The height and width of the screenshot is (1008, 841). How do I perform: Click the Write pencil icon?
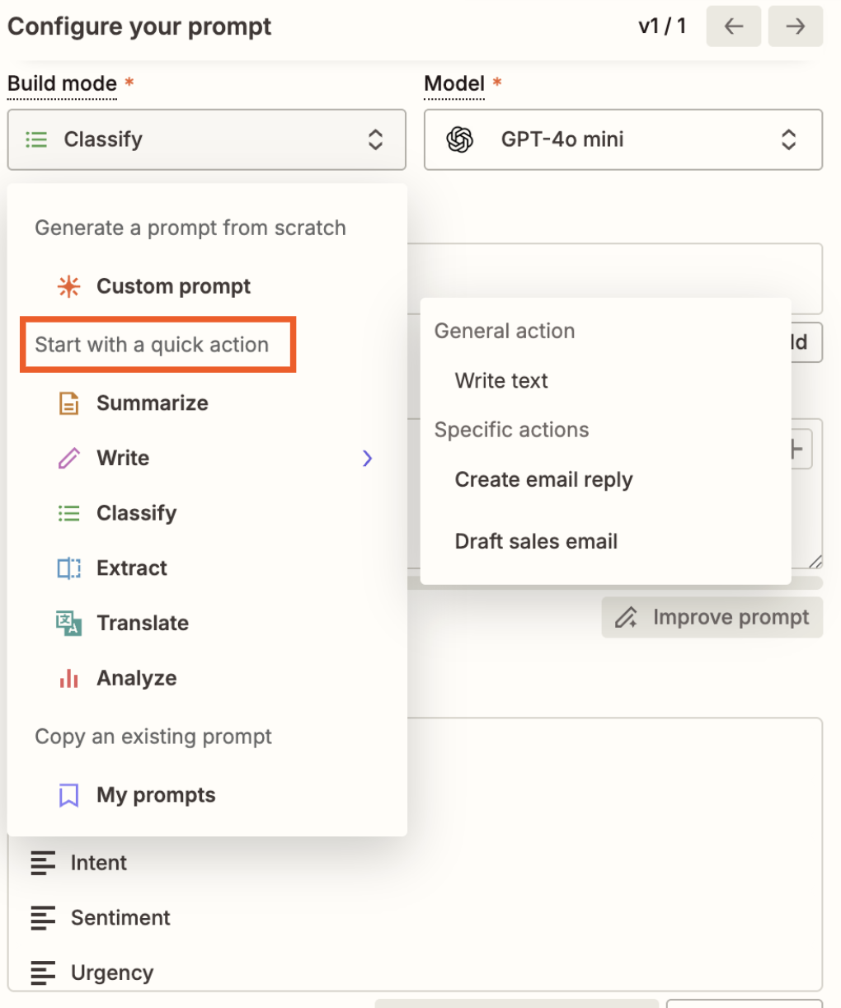69,458
